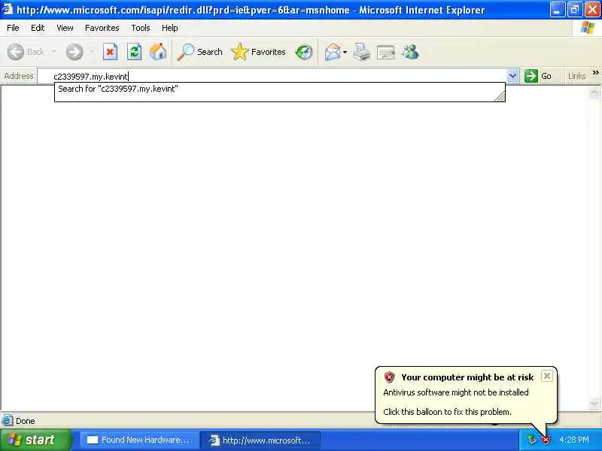Open the Forward history dropdown arrow

92,52
